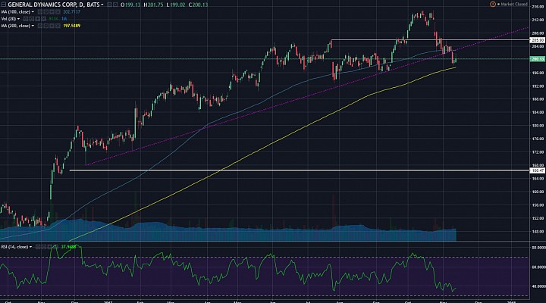The height and width of the screenshot is (303, 546).
Task: Hide the MA (200, close) indicator
Action: point(40,26)
